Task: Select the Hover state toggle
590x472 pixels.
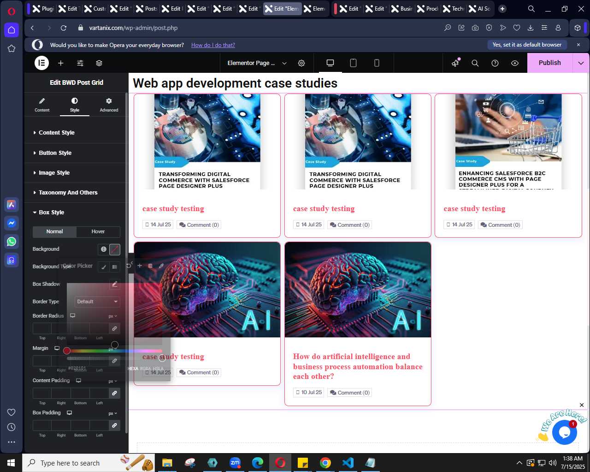Action: tap(98, 232)
